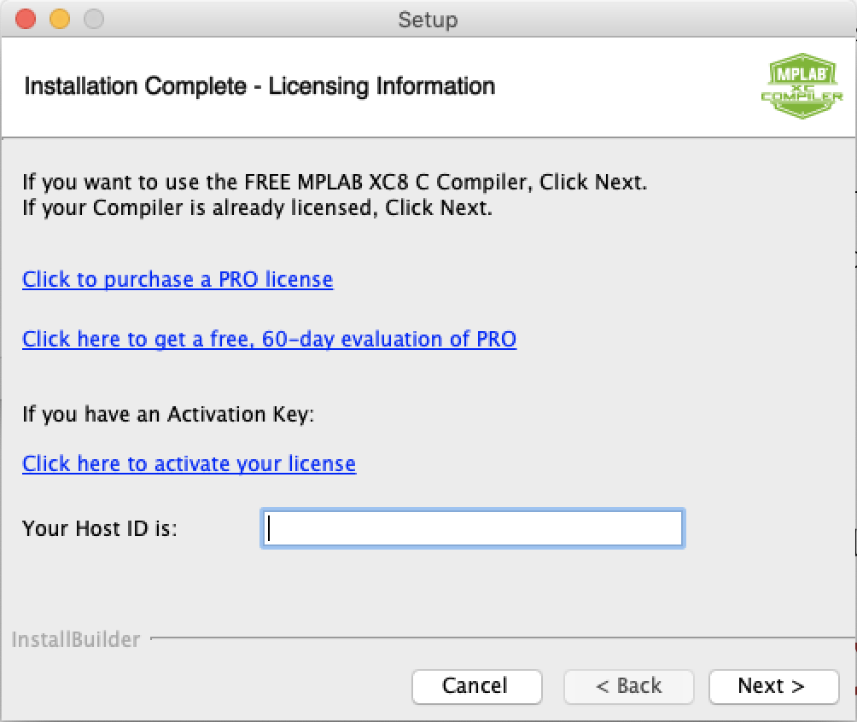The height and width of the screenshot is (722, 857).
Task: Click the Setup title bar text
Action: click(428, 19)
